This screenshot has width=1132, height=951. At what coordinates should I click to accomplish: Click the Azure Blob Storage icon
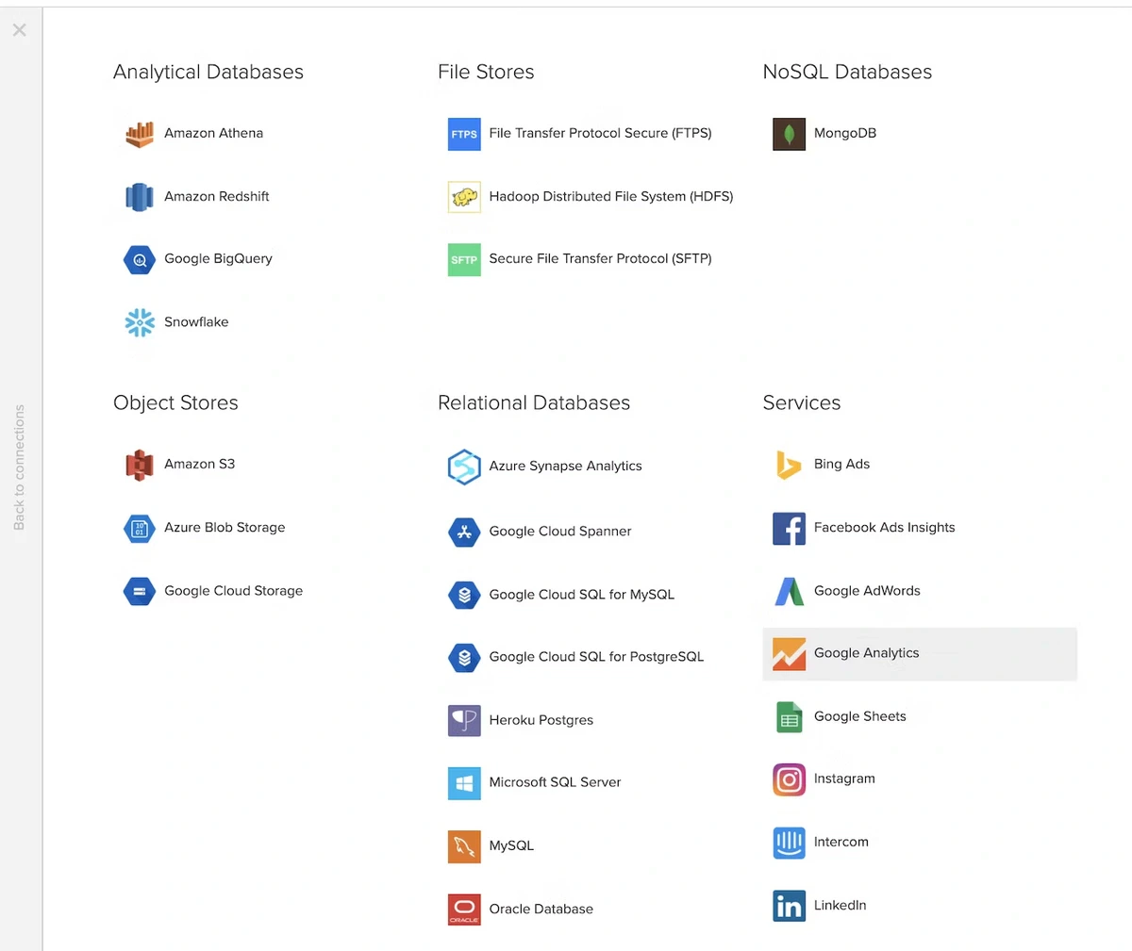click(x=140, y=528)
